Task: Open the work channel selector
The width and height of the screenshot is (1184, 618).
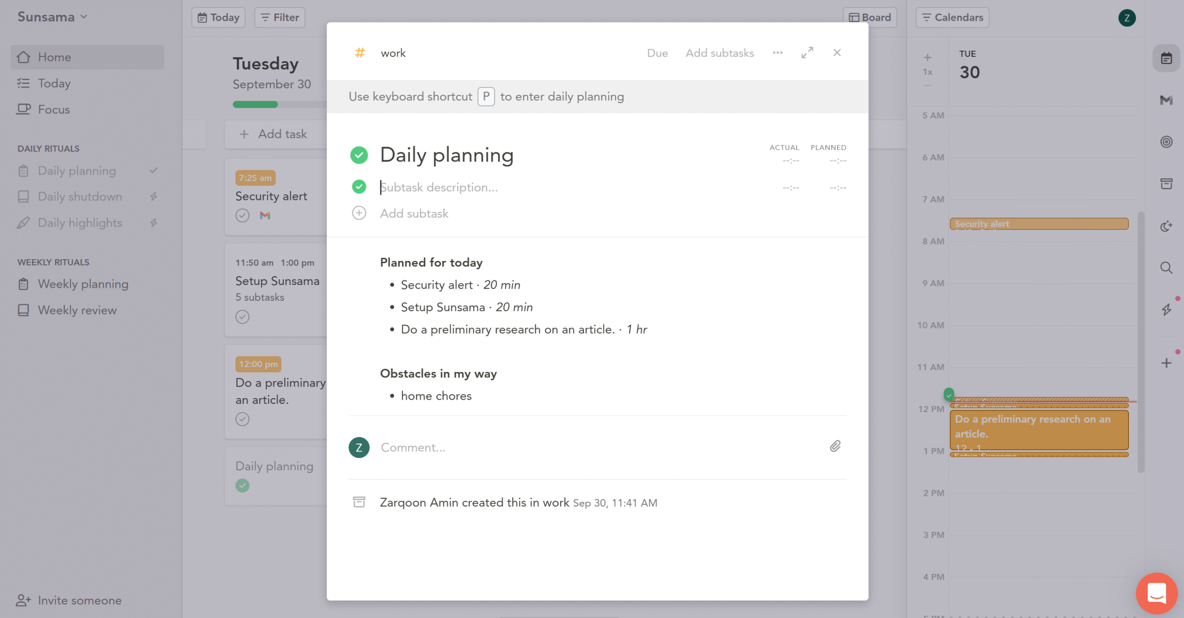Action: [x=393, y=53]
